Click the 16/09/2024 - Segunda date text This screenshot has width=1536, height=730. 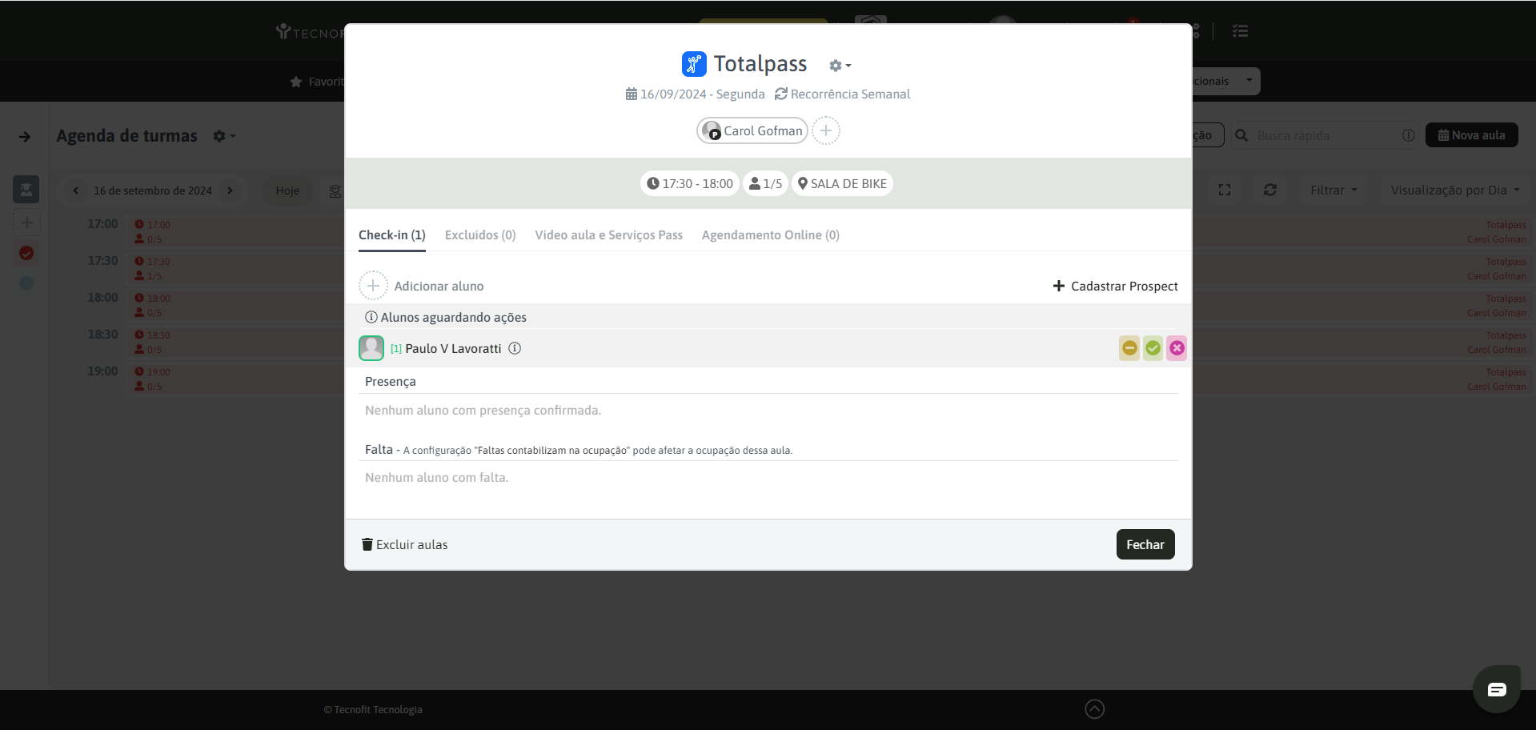click(x=696, y=94)
